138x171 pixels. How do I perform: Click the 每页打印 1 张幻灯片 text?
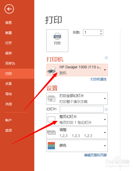tap(75, 122)
